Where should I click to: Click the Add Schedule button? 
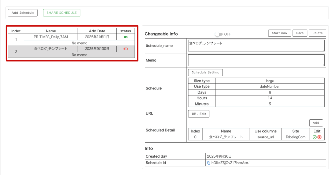pyautogui.click(x=23, y=13)
